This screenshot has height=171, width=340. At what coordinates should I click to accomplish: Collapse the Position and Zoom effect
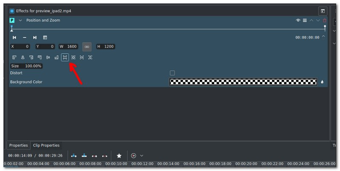coord(20,20)
